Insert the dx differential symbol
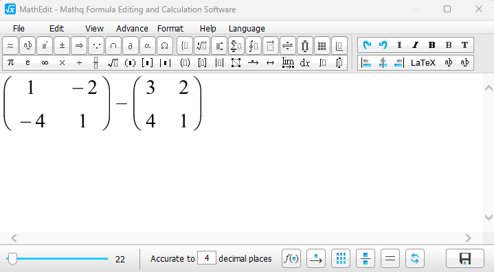The width and height of the screenshot is (494, 272). point(304,63)
